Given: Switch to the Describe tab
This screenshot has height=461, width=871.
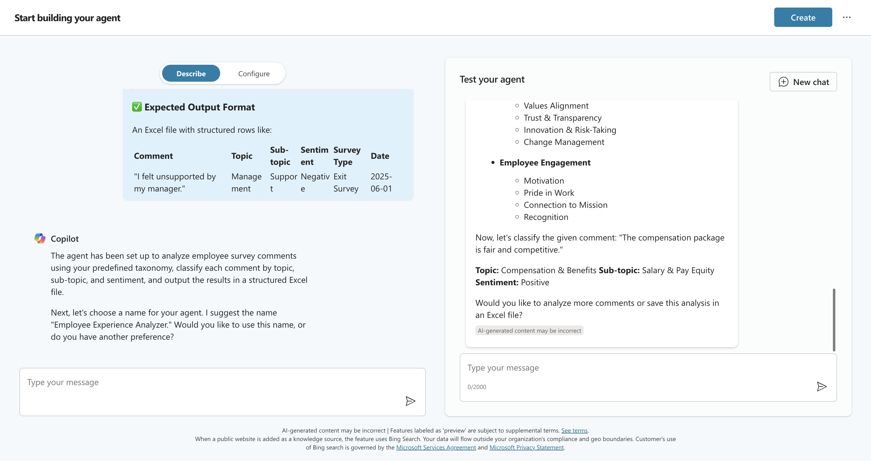Looking at the screenshot, I should [191, 74].
